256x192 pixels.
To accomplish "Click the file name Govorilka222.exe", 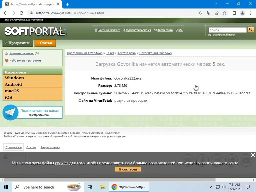I will (x=128, y=78).
